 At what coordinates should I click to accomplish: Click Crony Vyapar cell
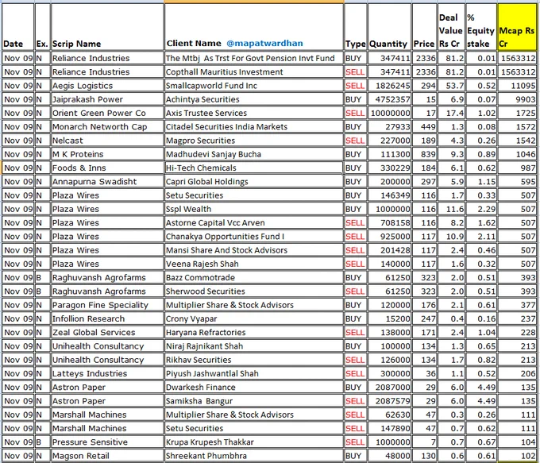(x=254, y=318)
